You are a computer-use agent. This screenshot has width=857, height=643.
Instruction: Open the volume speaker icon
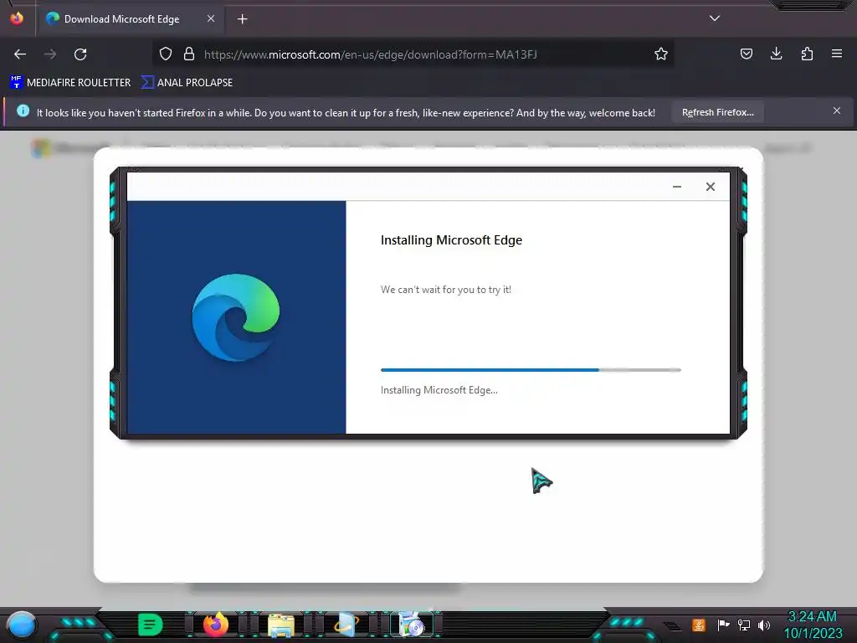(x=764, y=625)
